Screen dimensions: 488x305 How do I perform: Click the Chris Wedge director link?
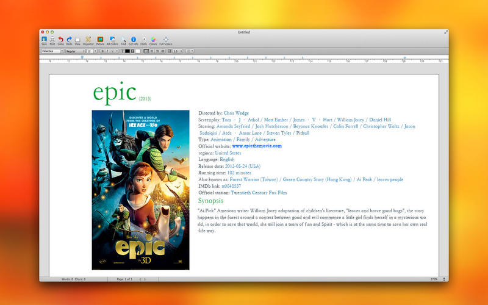[x=236, y=113]
